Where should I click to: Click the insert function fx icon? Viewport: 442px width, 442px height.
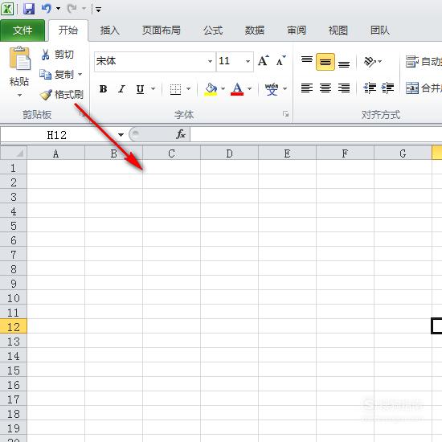point(180,134)
